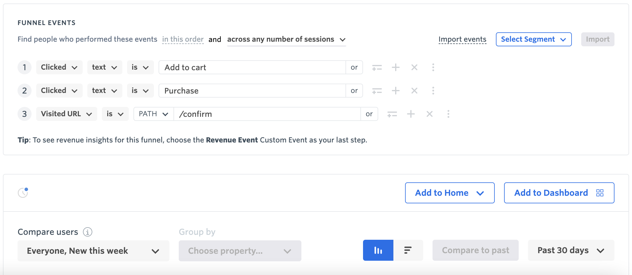Switch to vertical bar chart view

[378, 250]
